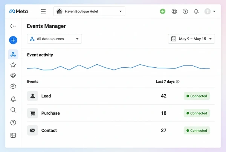The image size is (226, 152).
Task: Open settings gear in sidebar
Action: pyautogui.click(x=13, y=87)
